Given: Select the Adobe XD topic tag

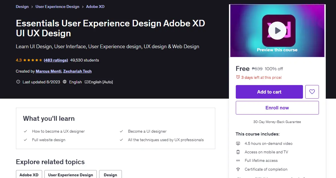Looking at the screenshot, I should (x=29, y=175).
